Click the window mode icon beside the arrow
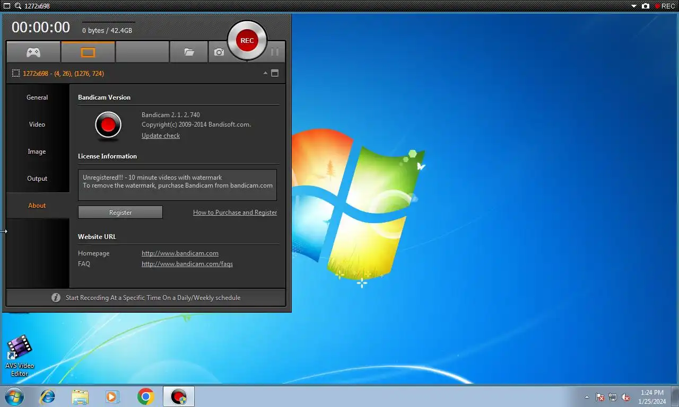Screen dimensions: 679x407 pos(275,73)
